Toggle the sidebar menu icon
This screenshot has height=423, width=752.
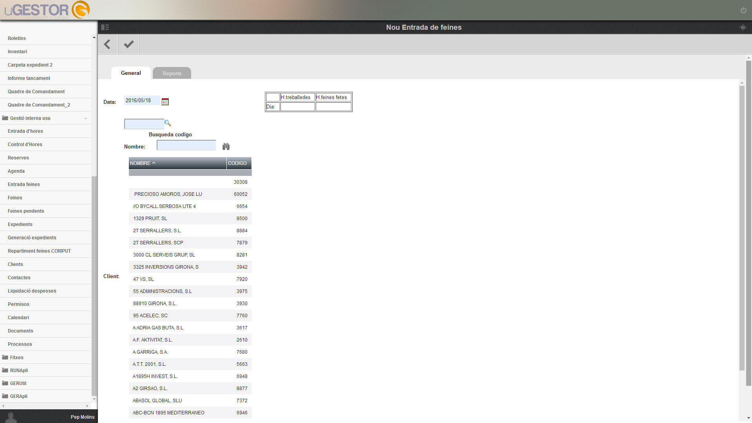pyautogui.click(x=105, y=27)
